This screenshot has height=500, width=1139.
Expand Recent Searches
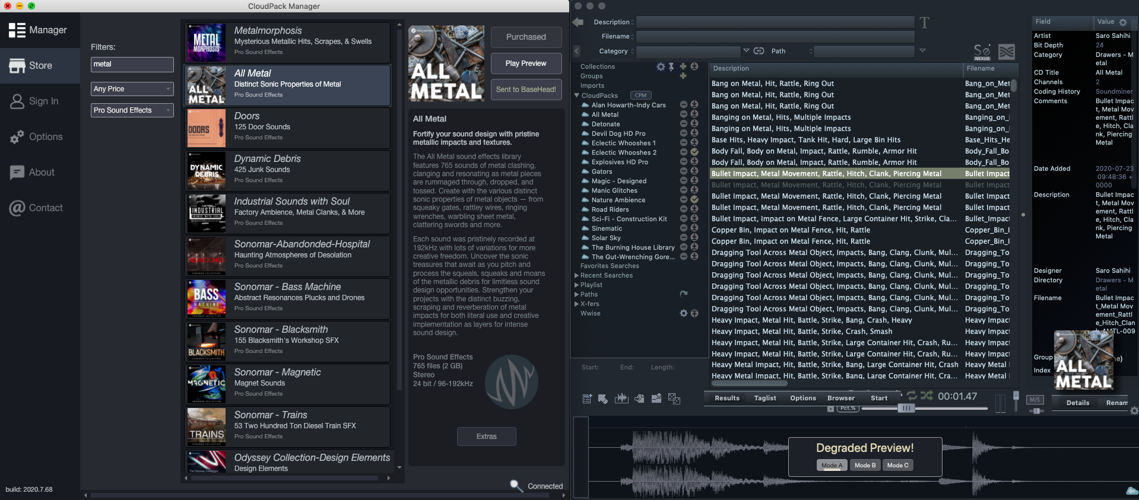(576, 275)
